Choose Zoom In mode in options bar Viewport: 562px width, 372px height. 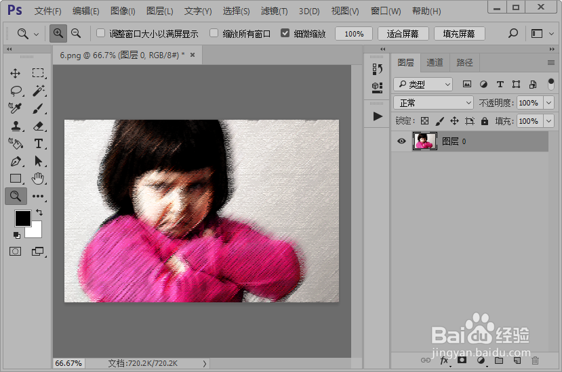point(58,34)
